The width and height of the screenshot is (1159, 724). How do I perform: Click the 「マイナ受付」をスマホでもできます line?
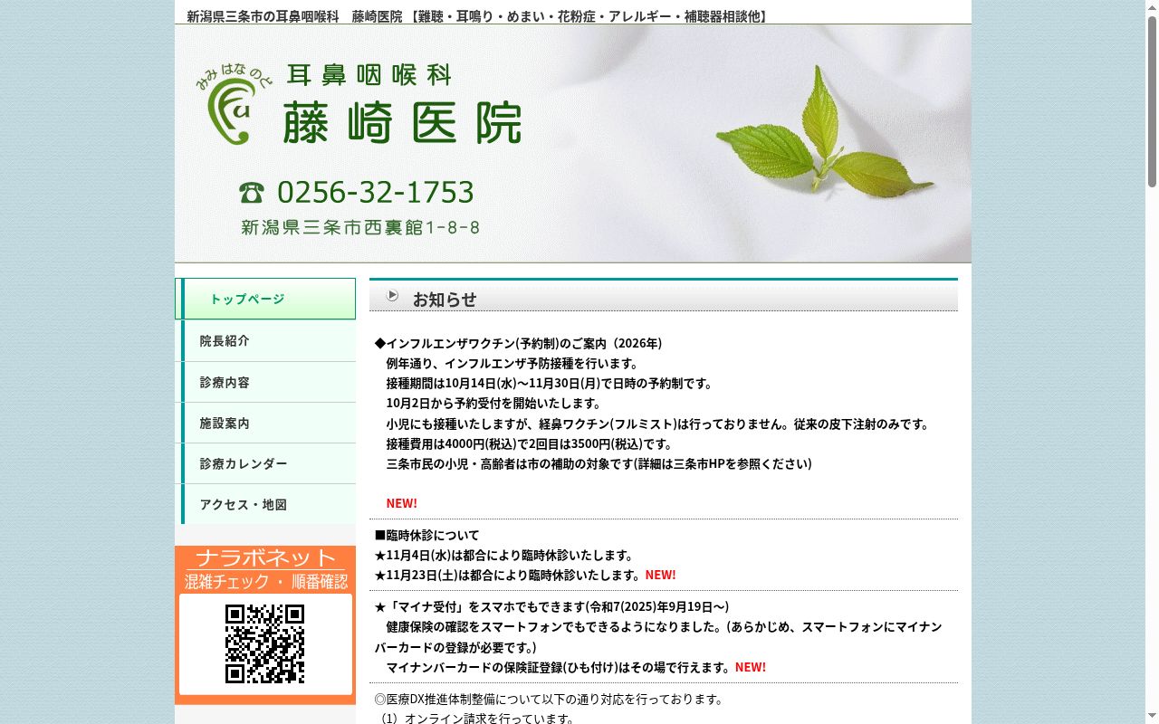(551, 606)
